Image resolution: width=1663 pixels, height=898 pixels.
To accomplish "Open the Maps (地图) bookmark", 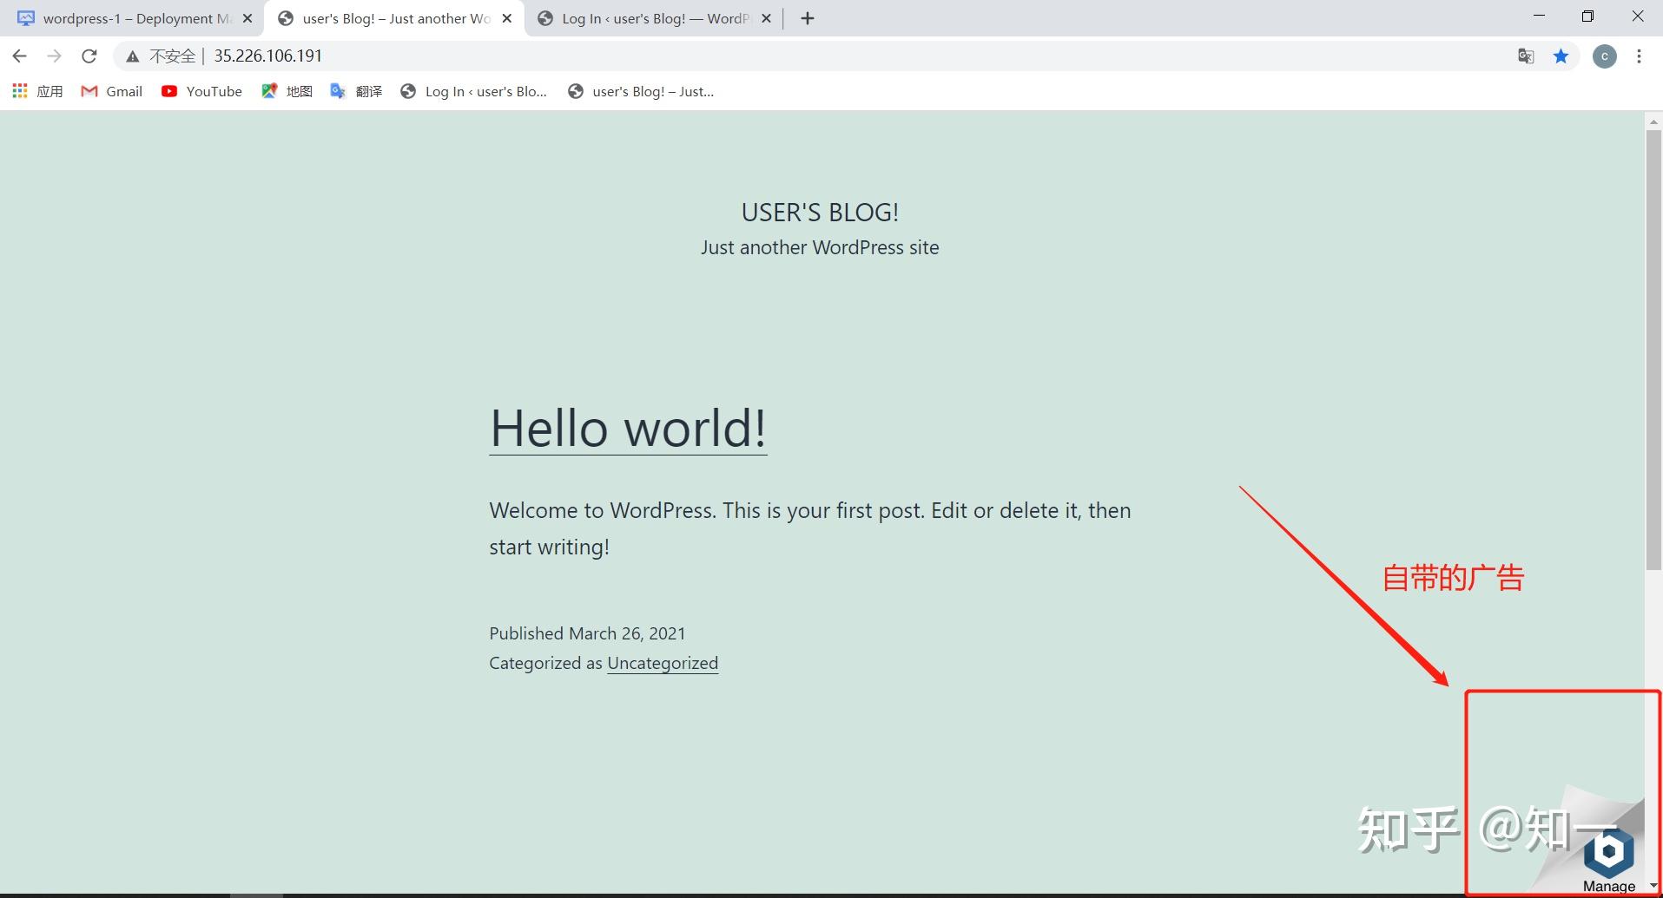I will tap(287, 91).
